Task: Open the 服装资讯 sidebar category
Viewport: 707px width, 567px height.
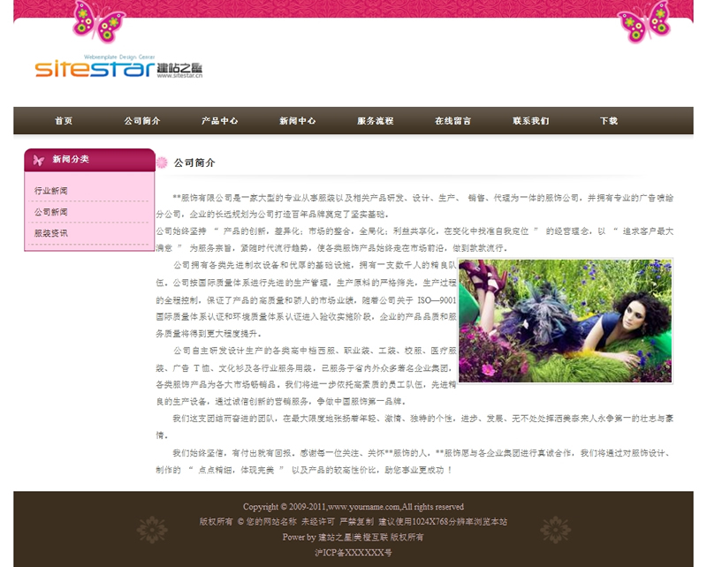Action: click(51, 234)
